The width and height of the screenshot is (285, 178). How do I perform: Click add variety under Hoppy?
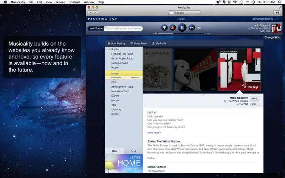click(x=116, y=78)
